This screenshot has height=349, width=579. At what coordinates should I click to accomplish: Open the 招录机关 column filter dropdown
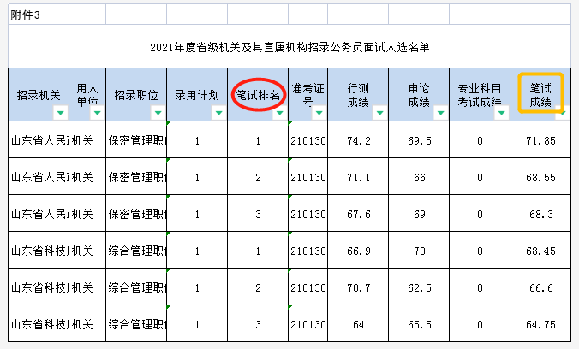(59, 113)
